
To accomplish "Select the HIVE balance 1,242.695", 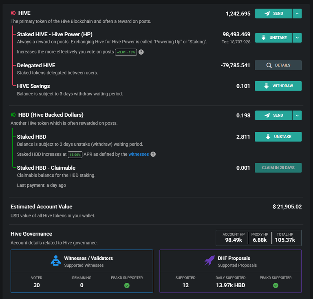I will (x=238, y=13).
